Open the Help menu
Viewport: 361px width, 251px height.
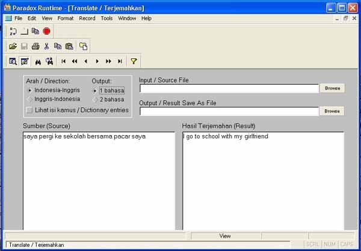coord(146,19)
